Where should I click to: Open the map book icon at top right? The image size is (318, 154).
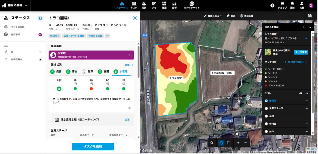[310, 16]
